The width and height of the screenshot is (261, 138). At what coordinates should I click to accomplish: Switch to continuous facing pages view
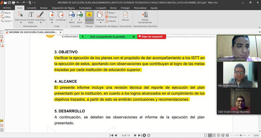click(219, 135)
